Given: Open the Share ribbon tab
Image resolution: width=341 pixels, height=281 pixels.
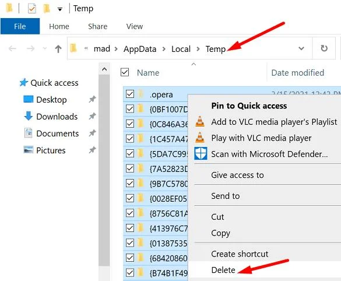Looking at the screenshot, I should pyautogui.click(x=98, y=27).
